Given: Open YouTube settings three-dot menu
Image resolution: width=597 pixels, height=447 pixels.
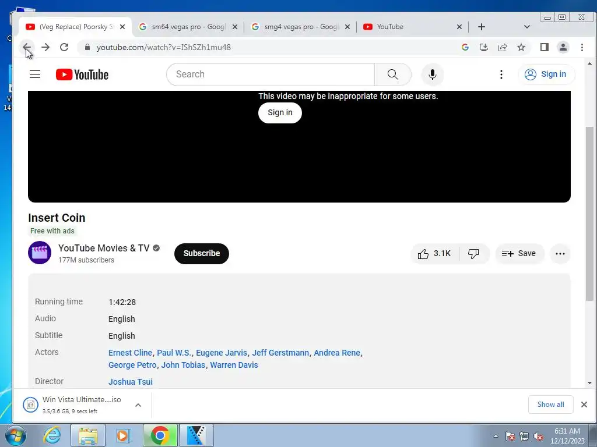Looking at the screenshot, I should 501,74.
